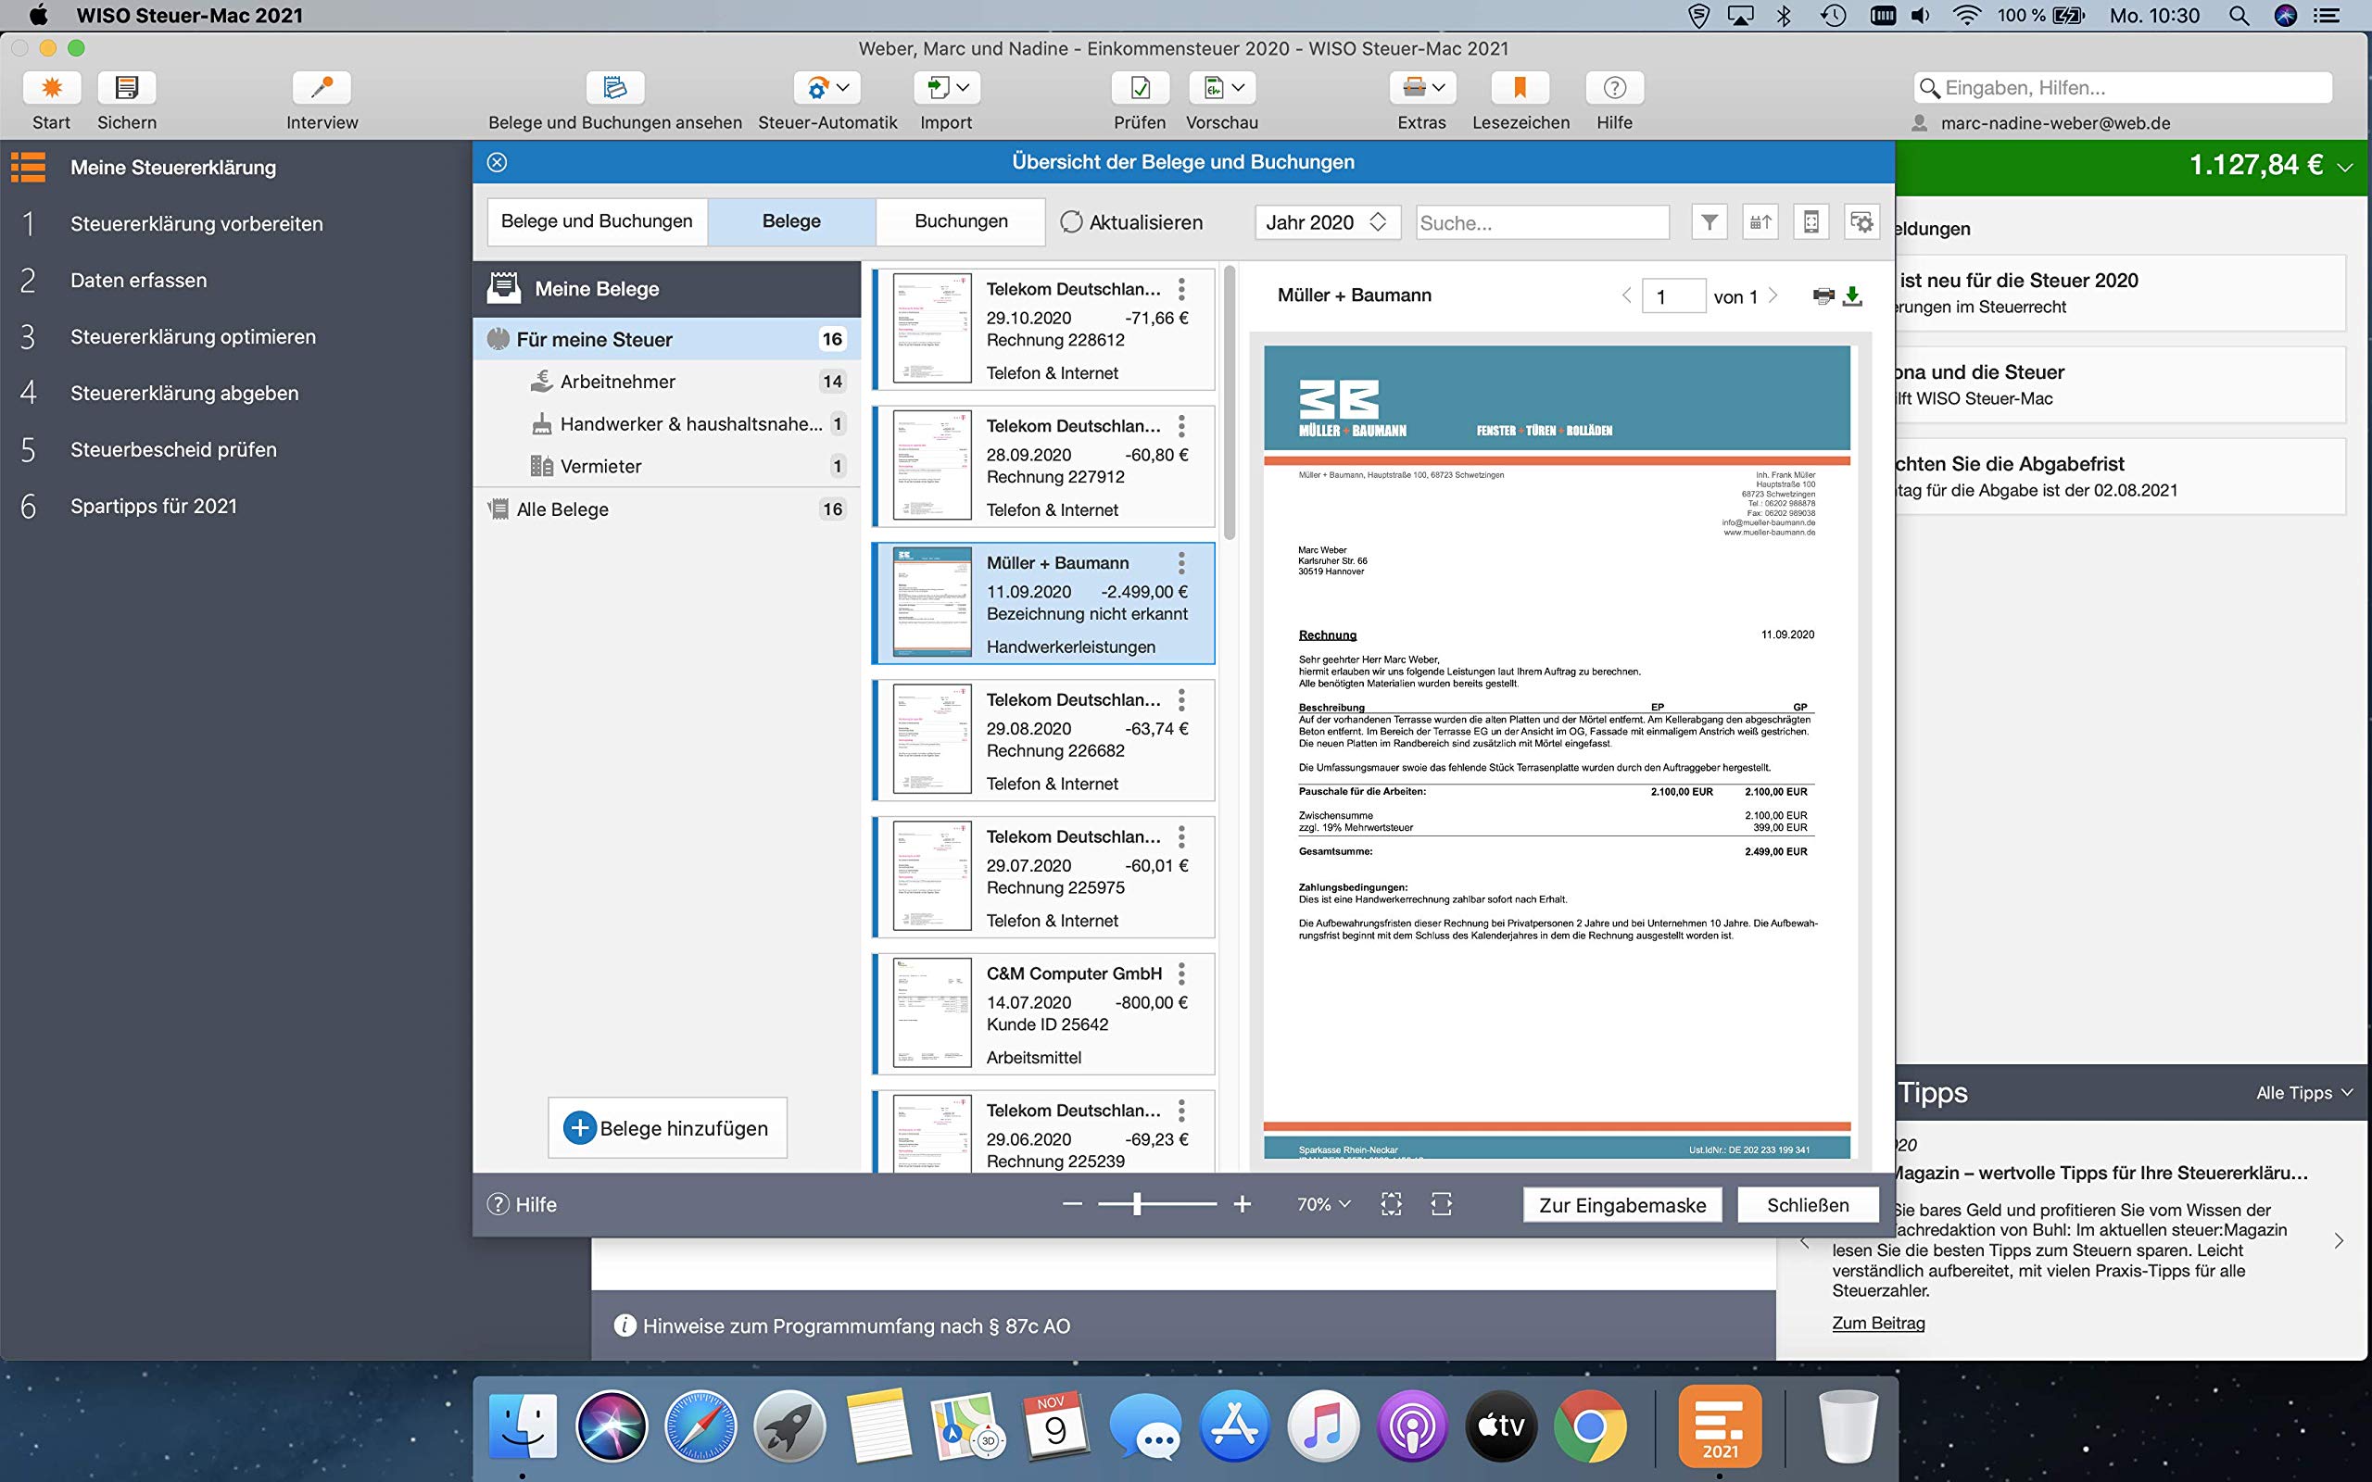
Task: Click the Suche search field
Action: 1542,222
